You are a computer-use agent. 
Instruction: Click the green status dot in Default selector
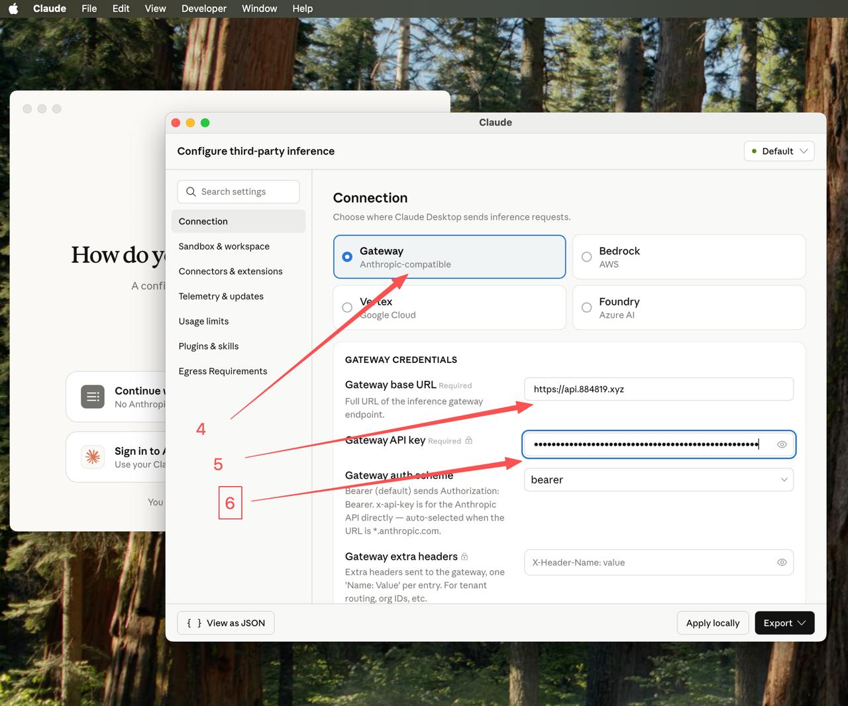pos(754,151)
